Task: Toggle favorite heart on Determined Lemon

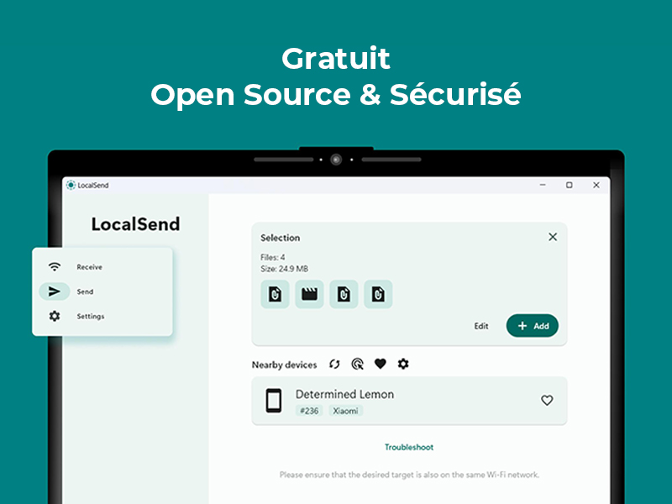Action: click(547, 401)
